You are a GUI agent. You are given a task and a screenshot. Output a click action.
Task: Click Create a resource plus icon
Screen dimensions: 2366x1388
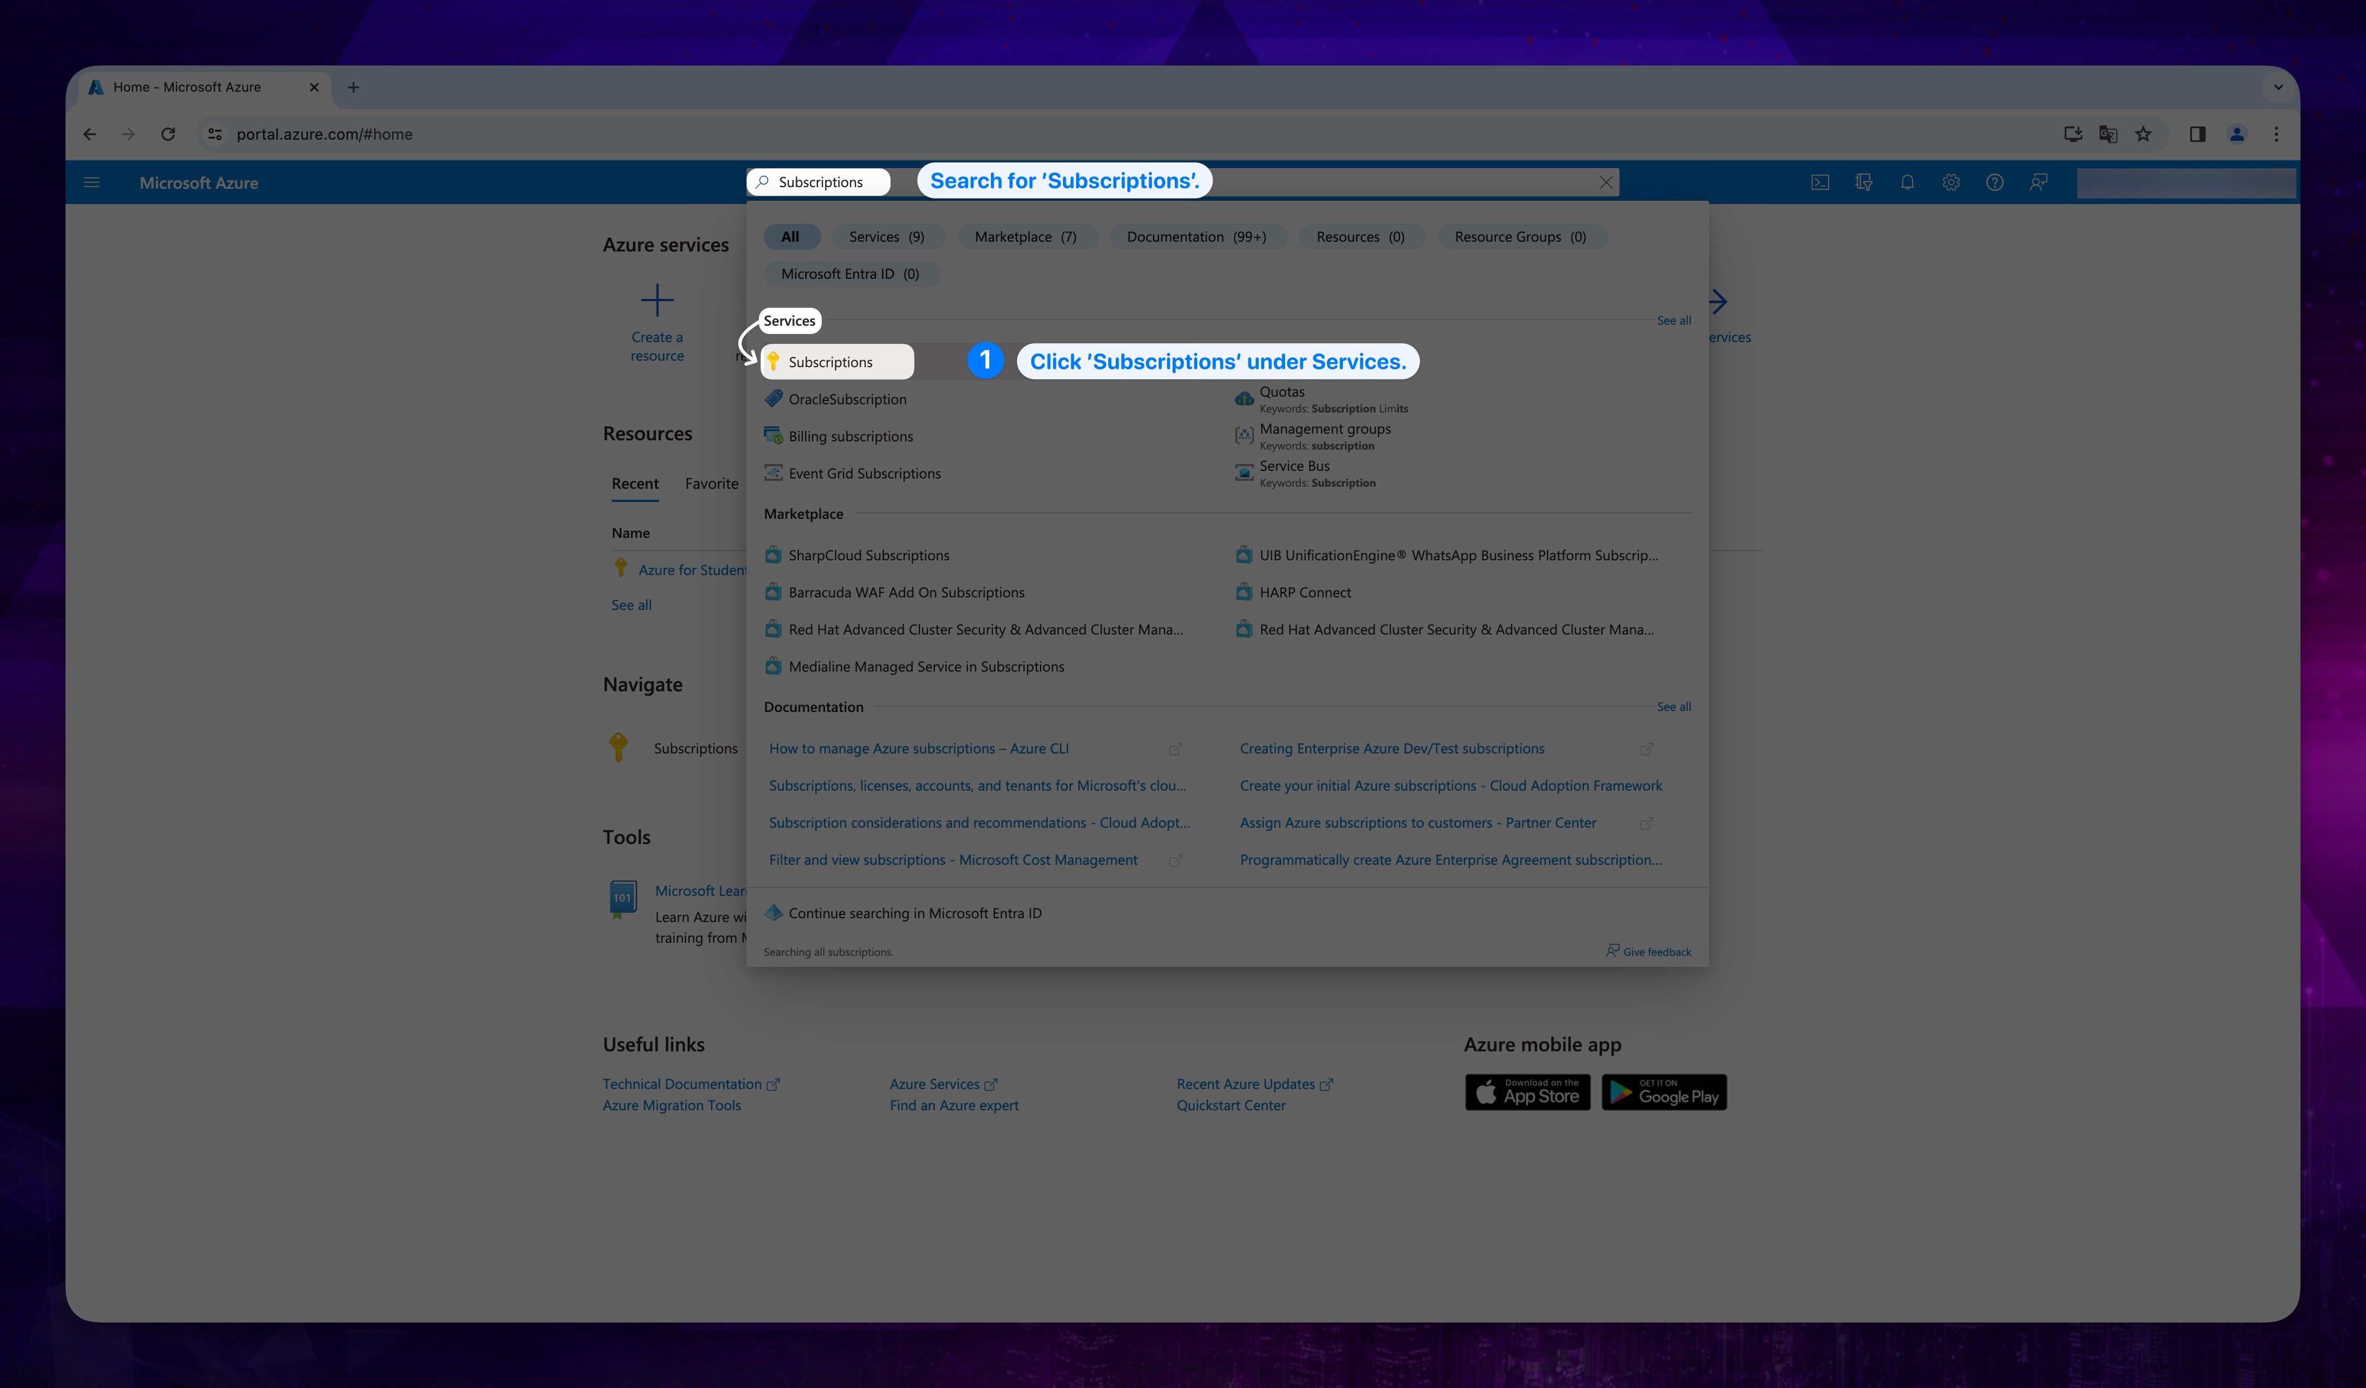click(657, 300)
